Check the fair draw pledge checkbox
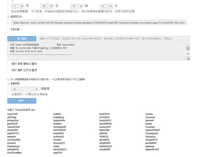Viewport: 212px width, 157px height. pyautogui.click(x=8, y=79)
